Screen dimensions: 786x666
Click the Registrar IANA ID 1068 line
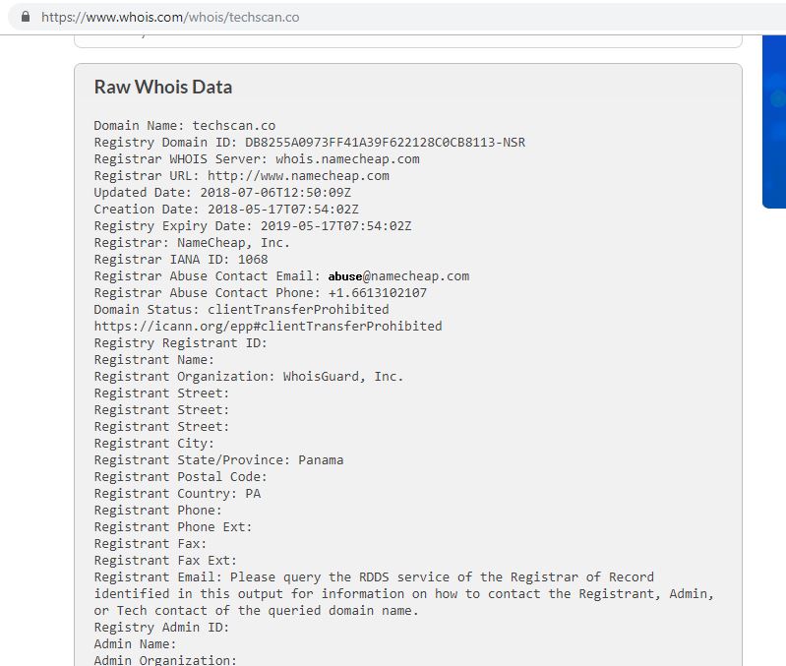tap(180, 259)
